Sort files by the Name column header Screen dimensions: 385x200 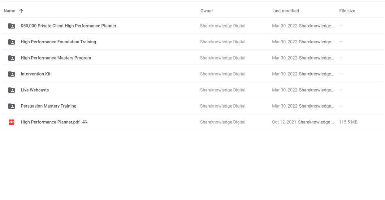pyautogui.click(x=9, y=11)
